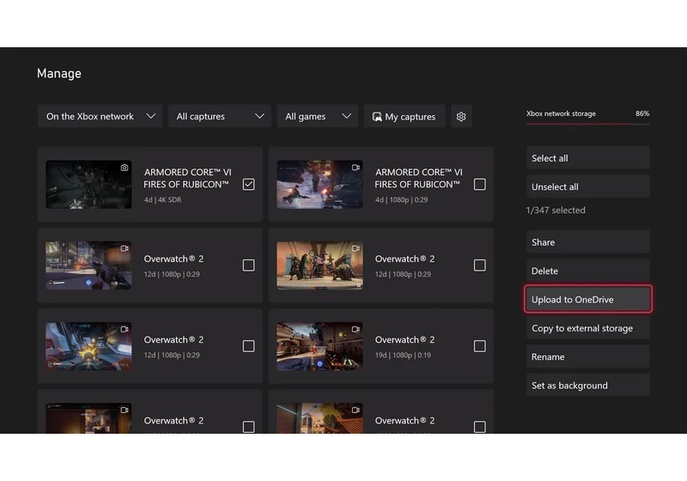Viewport: 687px width, 481px height.
Task: Open the 19d Overwatch 2 clip thumbnail
Action: (319, 346)
